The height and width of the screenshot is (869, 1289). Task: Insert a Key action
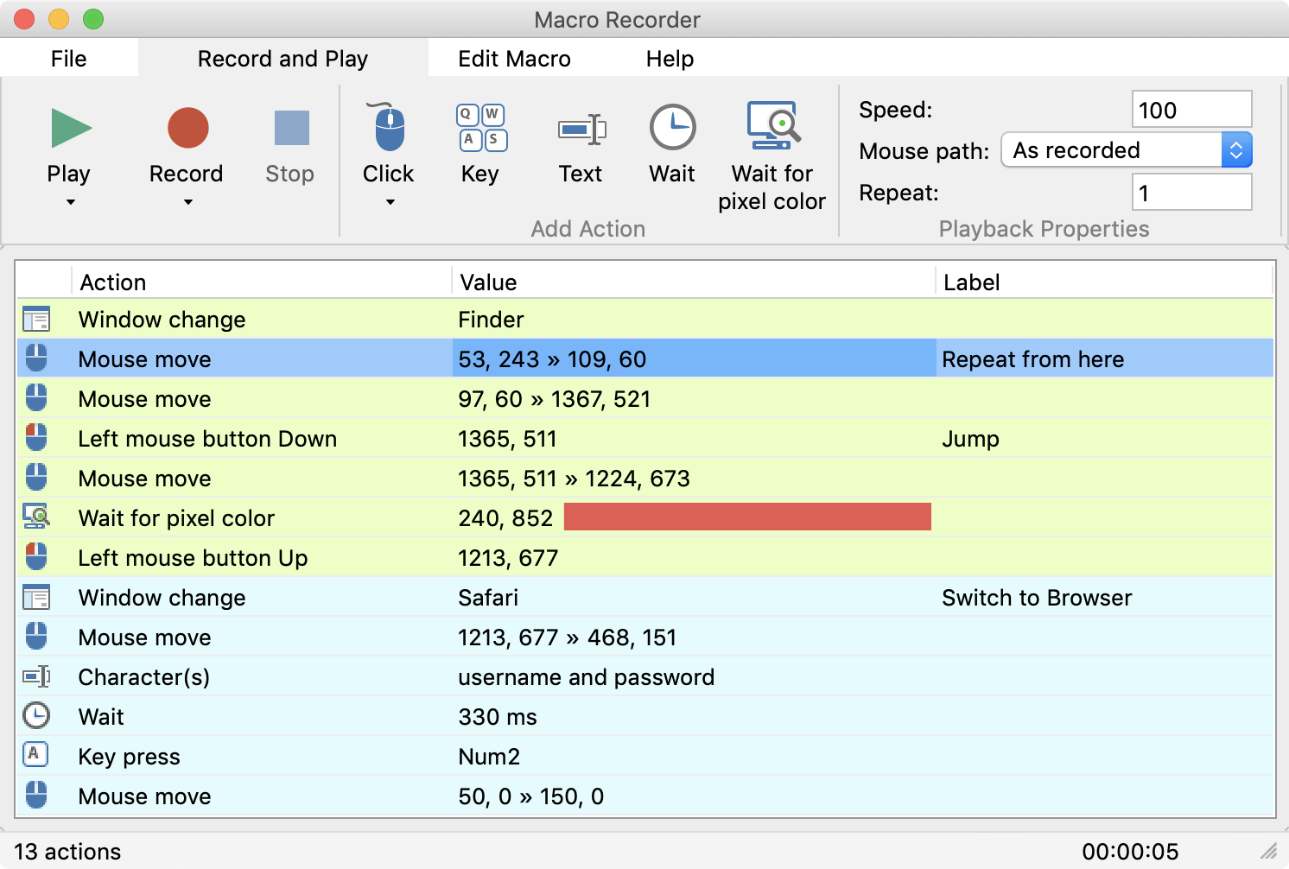(480, 128)
